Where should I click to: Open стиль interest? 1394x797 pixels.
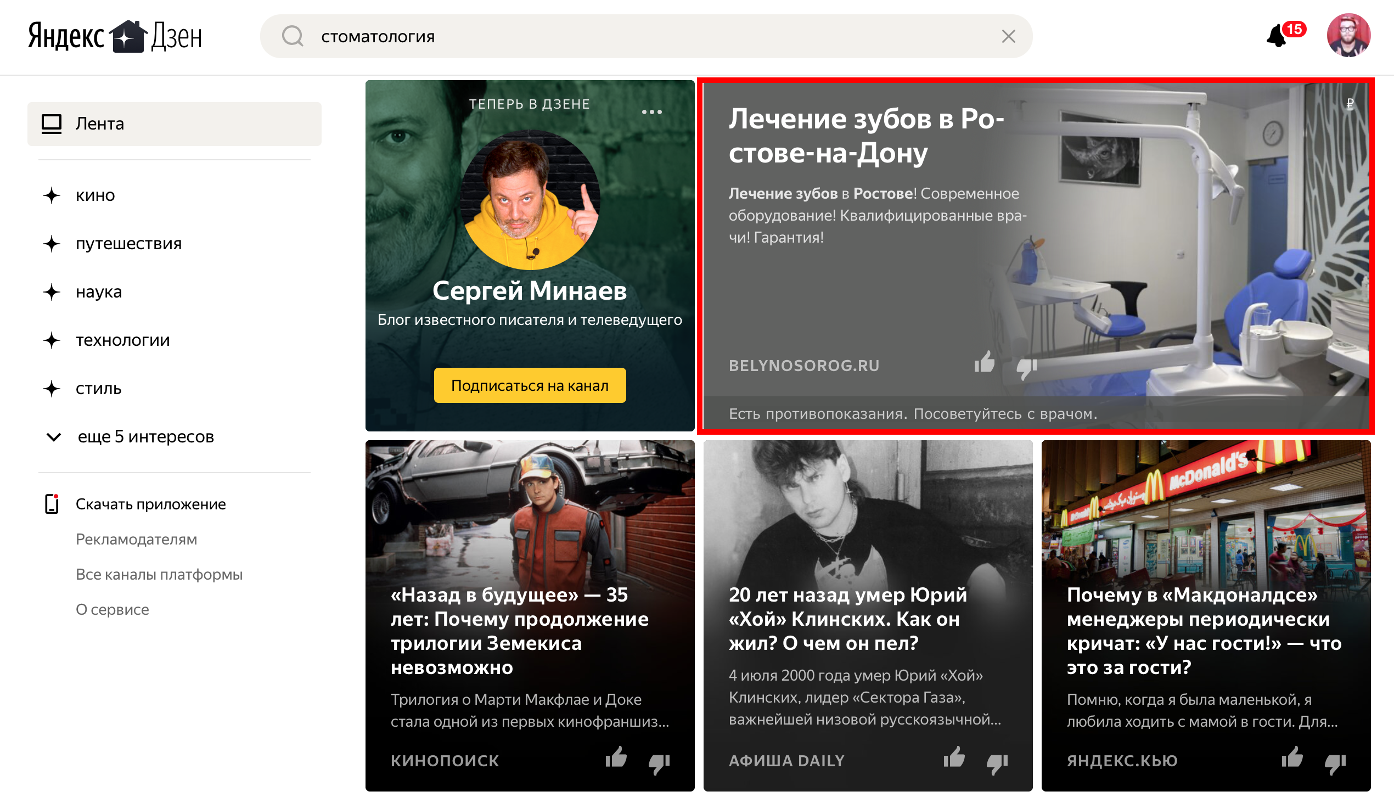[x=99, y=389]
